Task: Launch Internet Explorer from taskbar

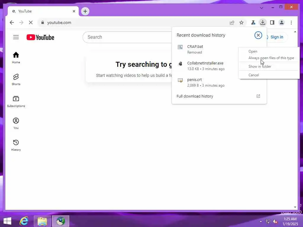Action: pyautogui.click(x=24, y=221)
